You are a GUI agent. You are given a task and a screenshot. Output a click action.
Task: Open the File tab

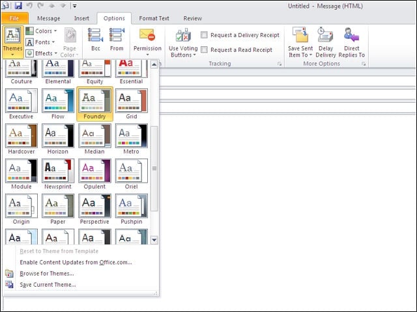pyautogui.click(x=14, y=18)
